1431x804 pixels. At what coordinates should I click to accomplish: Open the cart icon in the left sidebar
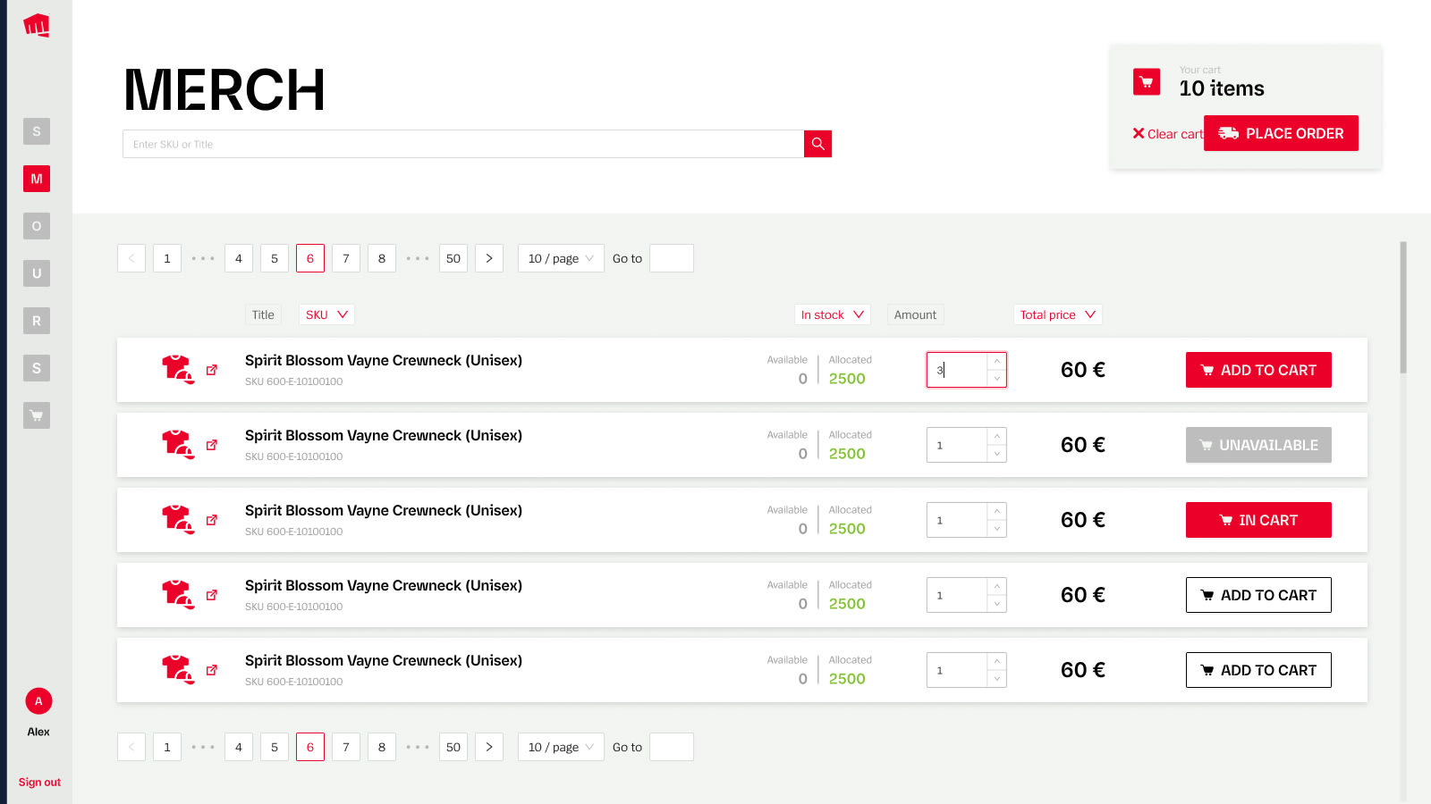pos(37,415)
